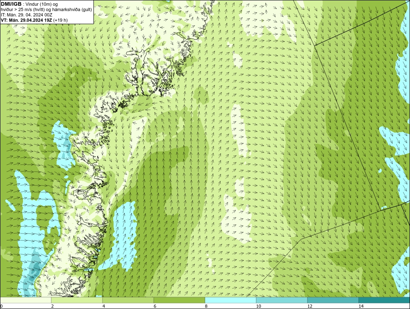Image resolution: width=410 pixels, height=309 pixels.
Task: Click the 'hviður > 25 m/s' legend line
Action: 46,9
